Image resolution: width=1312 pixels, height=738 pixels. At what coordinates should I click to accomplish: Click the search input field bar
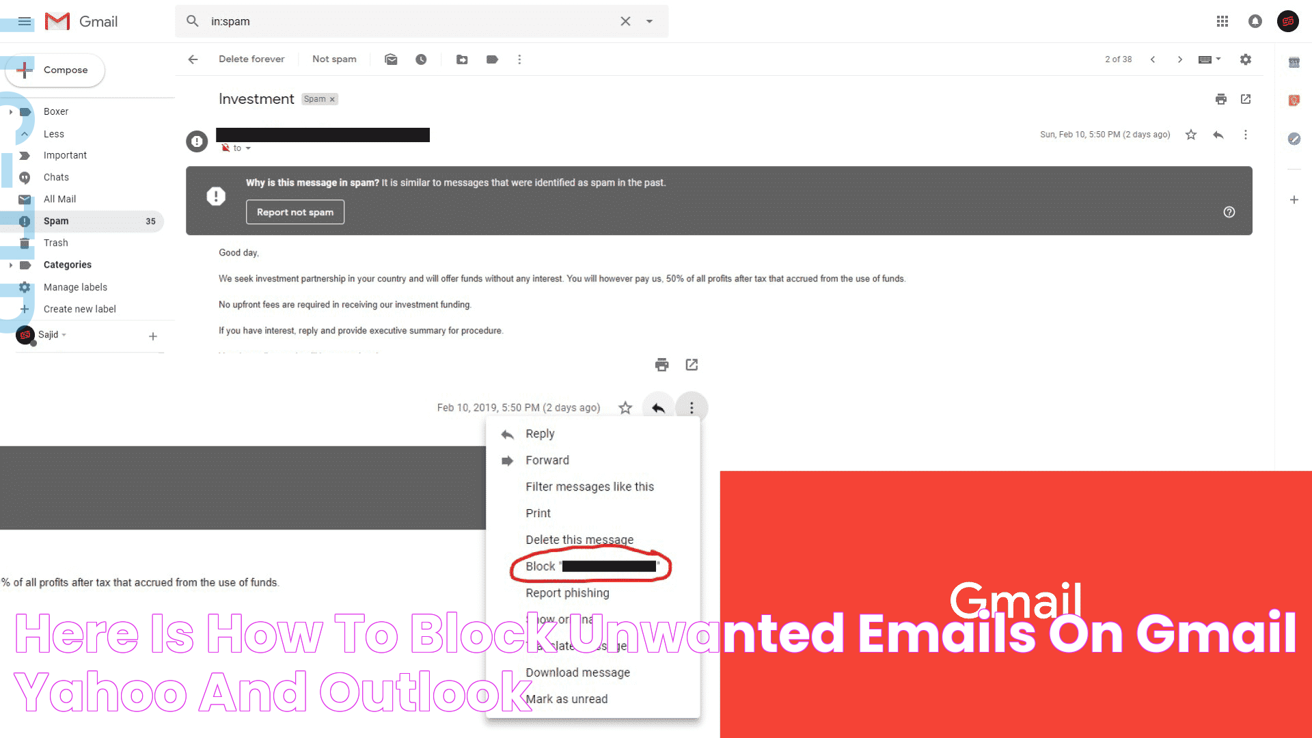pyautogui.click(x=405, y=20)
